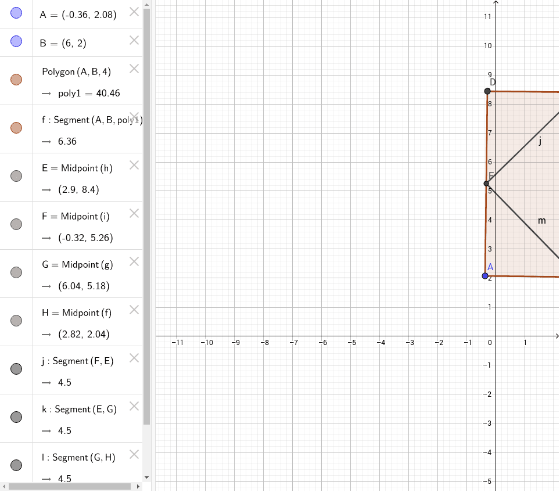Remove midpoint F with its X icon
The image size is (560, 492).
tap(134, 213)
